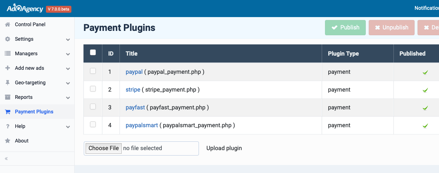Click the green Publish button
This screenshot has width=439, height=173.
coord(345,28)
